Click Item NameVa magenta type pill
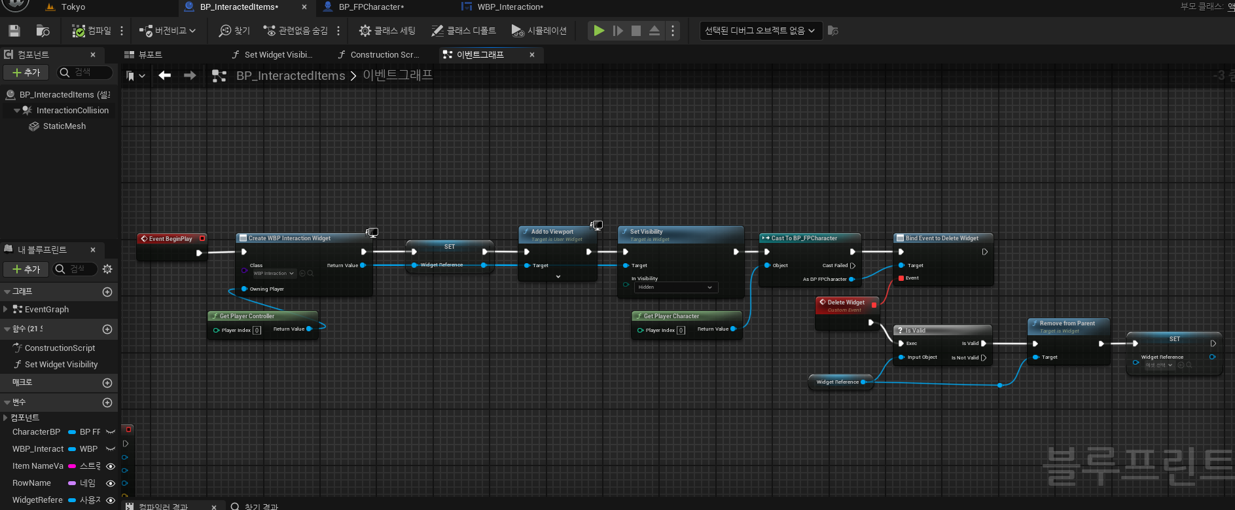The image size is (1235, 510). pos(72,466)
